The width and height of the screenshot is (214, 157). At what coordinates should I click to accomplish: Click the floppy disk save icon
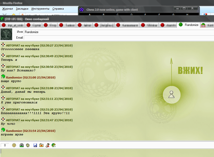35,145
